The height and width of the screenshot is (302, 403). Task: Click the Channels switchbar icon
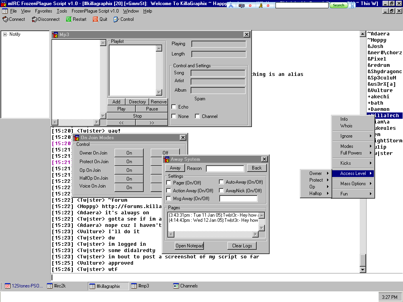pos(176,286)
